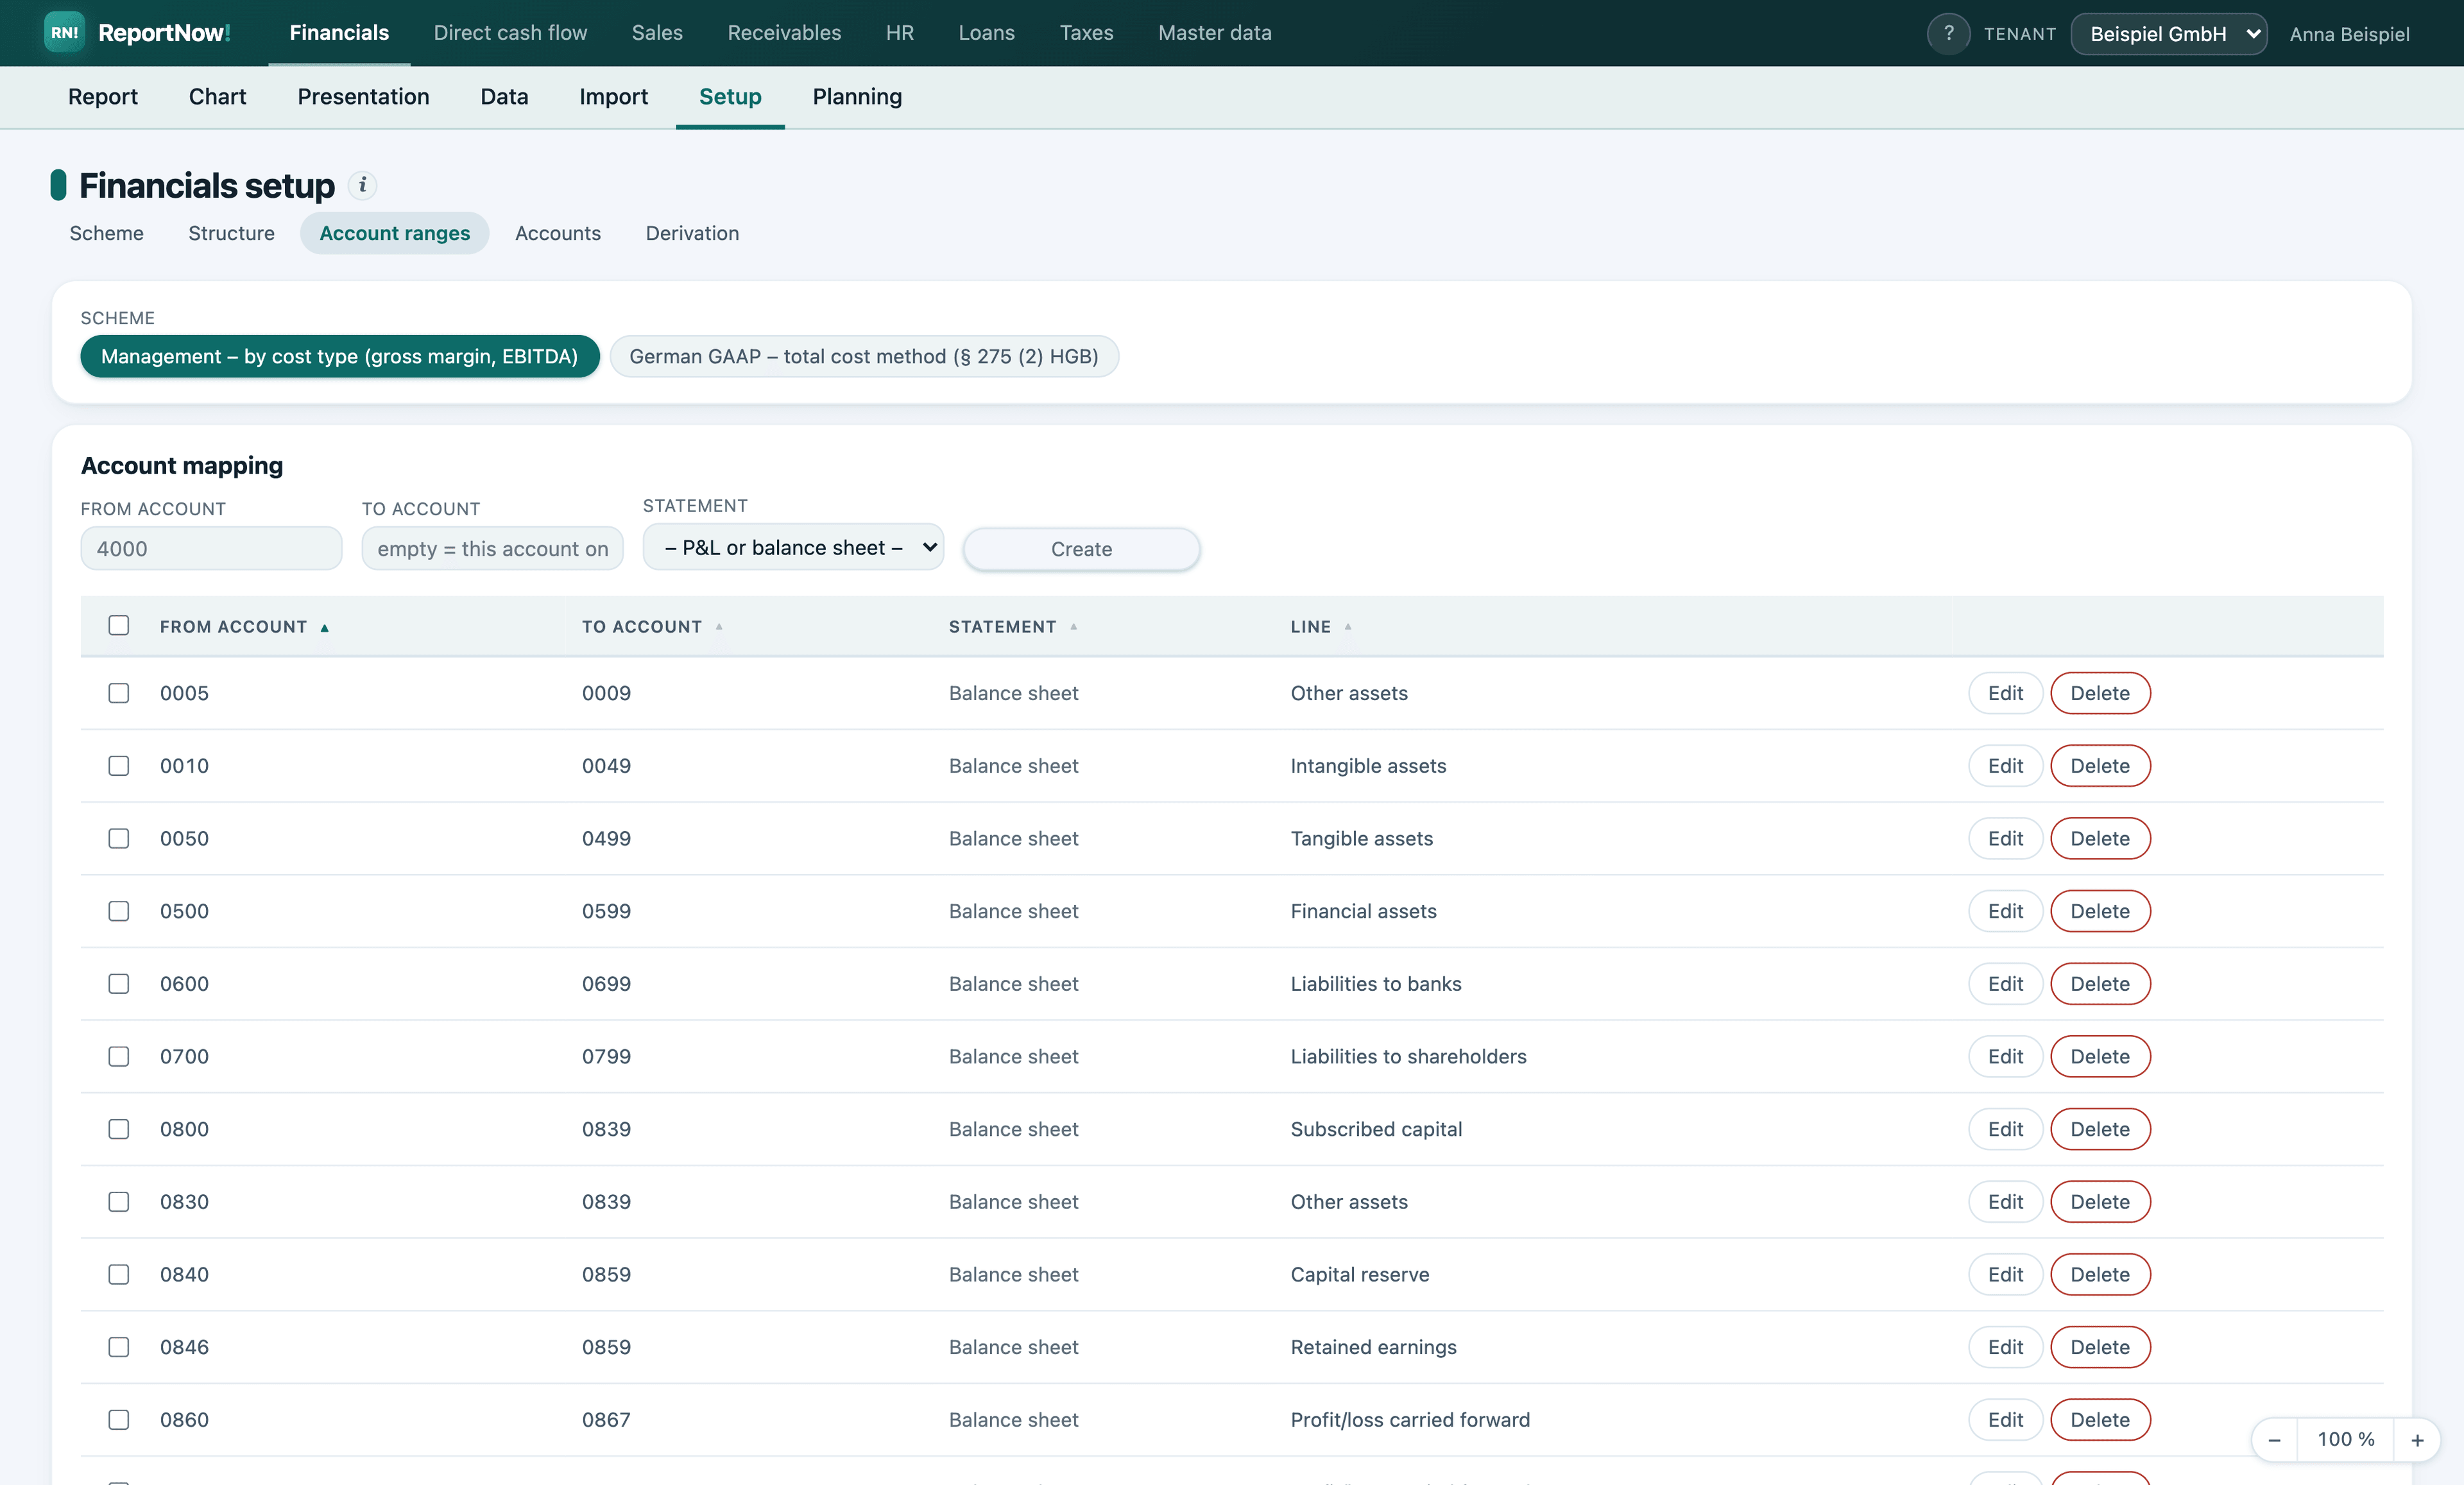The height and width of the screenshot is (1485, 2464).
Task: Check the row for account 0005
Action: 119,693
